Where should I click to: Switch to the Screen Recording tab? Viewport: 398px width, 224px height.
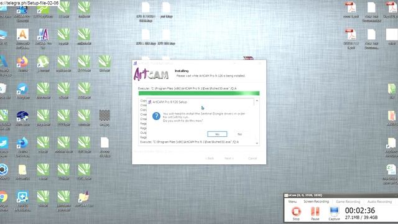click(317, 202)
